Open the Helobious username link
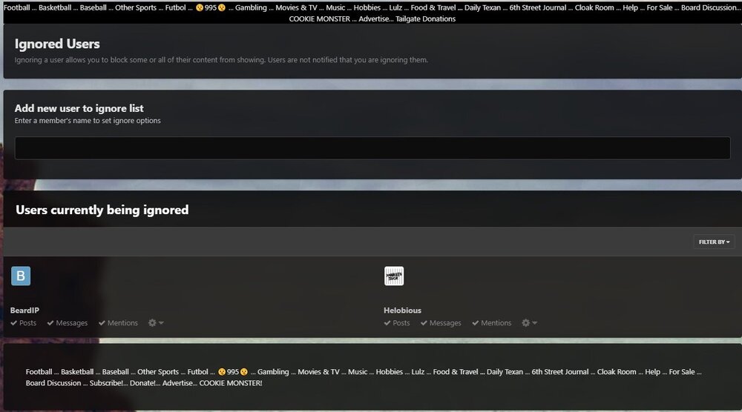 tap(402, 310)
